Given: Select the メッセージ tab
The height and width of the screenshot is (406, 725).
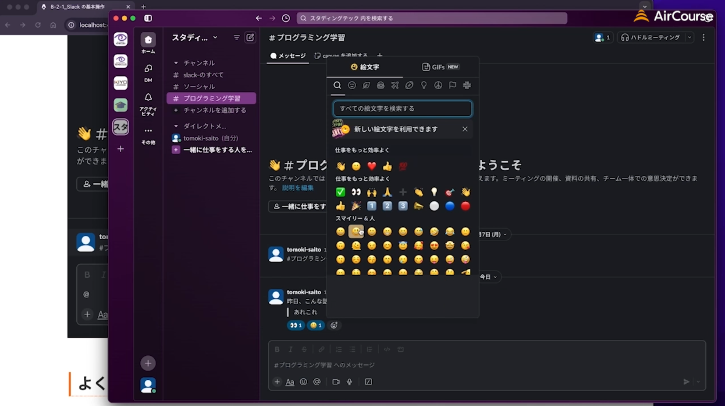Looking at the screenshot, I should pyautogui.click(x=288, y=56).
